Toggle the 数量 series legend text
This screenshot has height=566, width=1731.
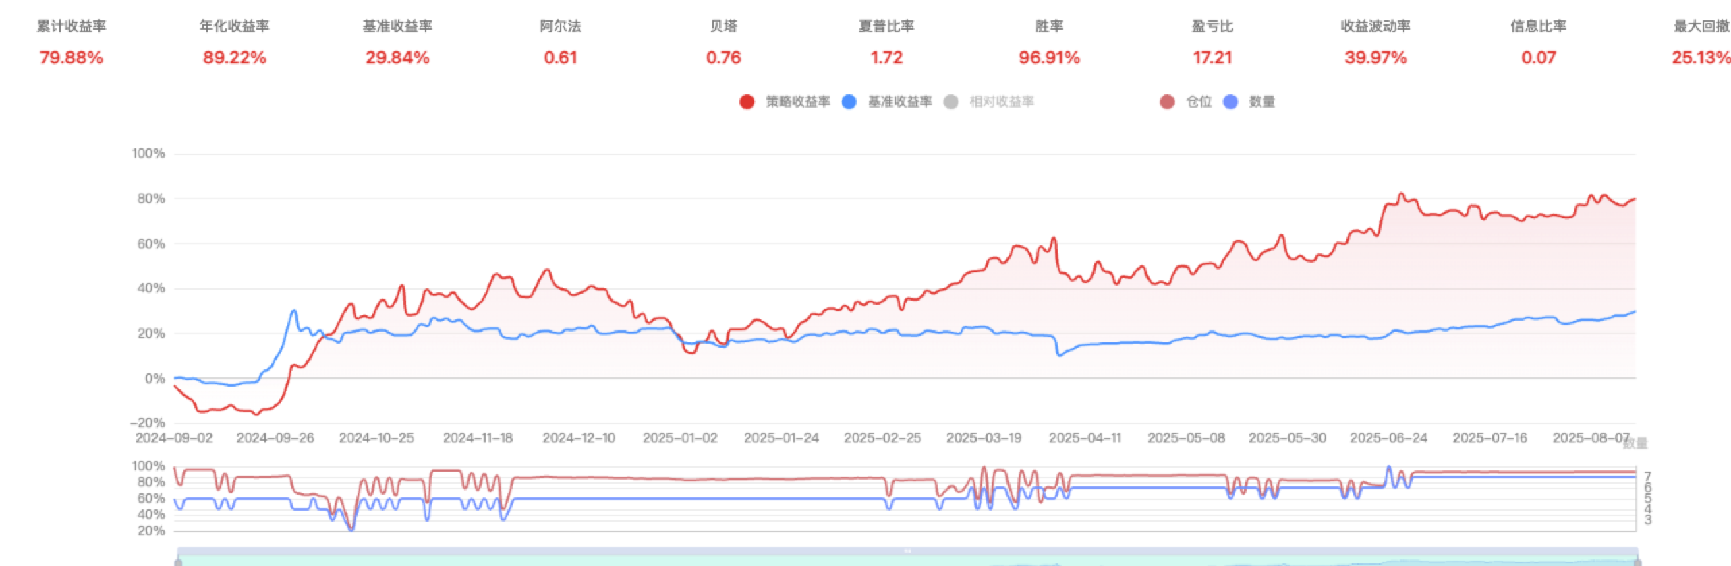[x=1261, y=102]
